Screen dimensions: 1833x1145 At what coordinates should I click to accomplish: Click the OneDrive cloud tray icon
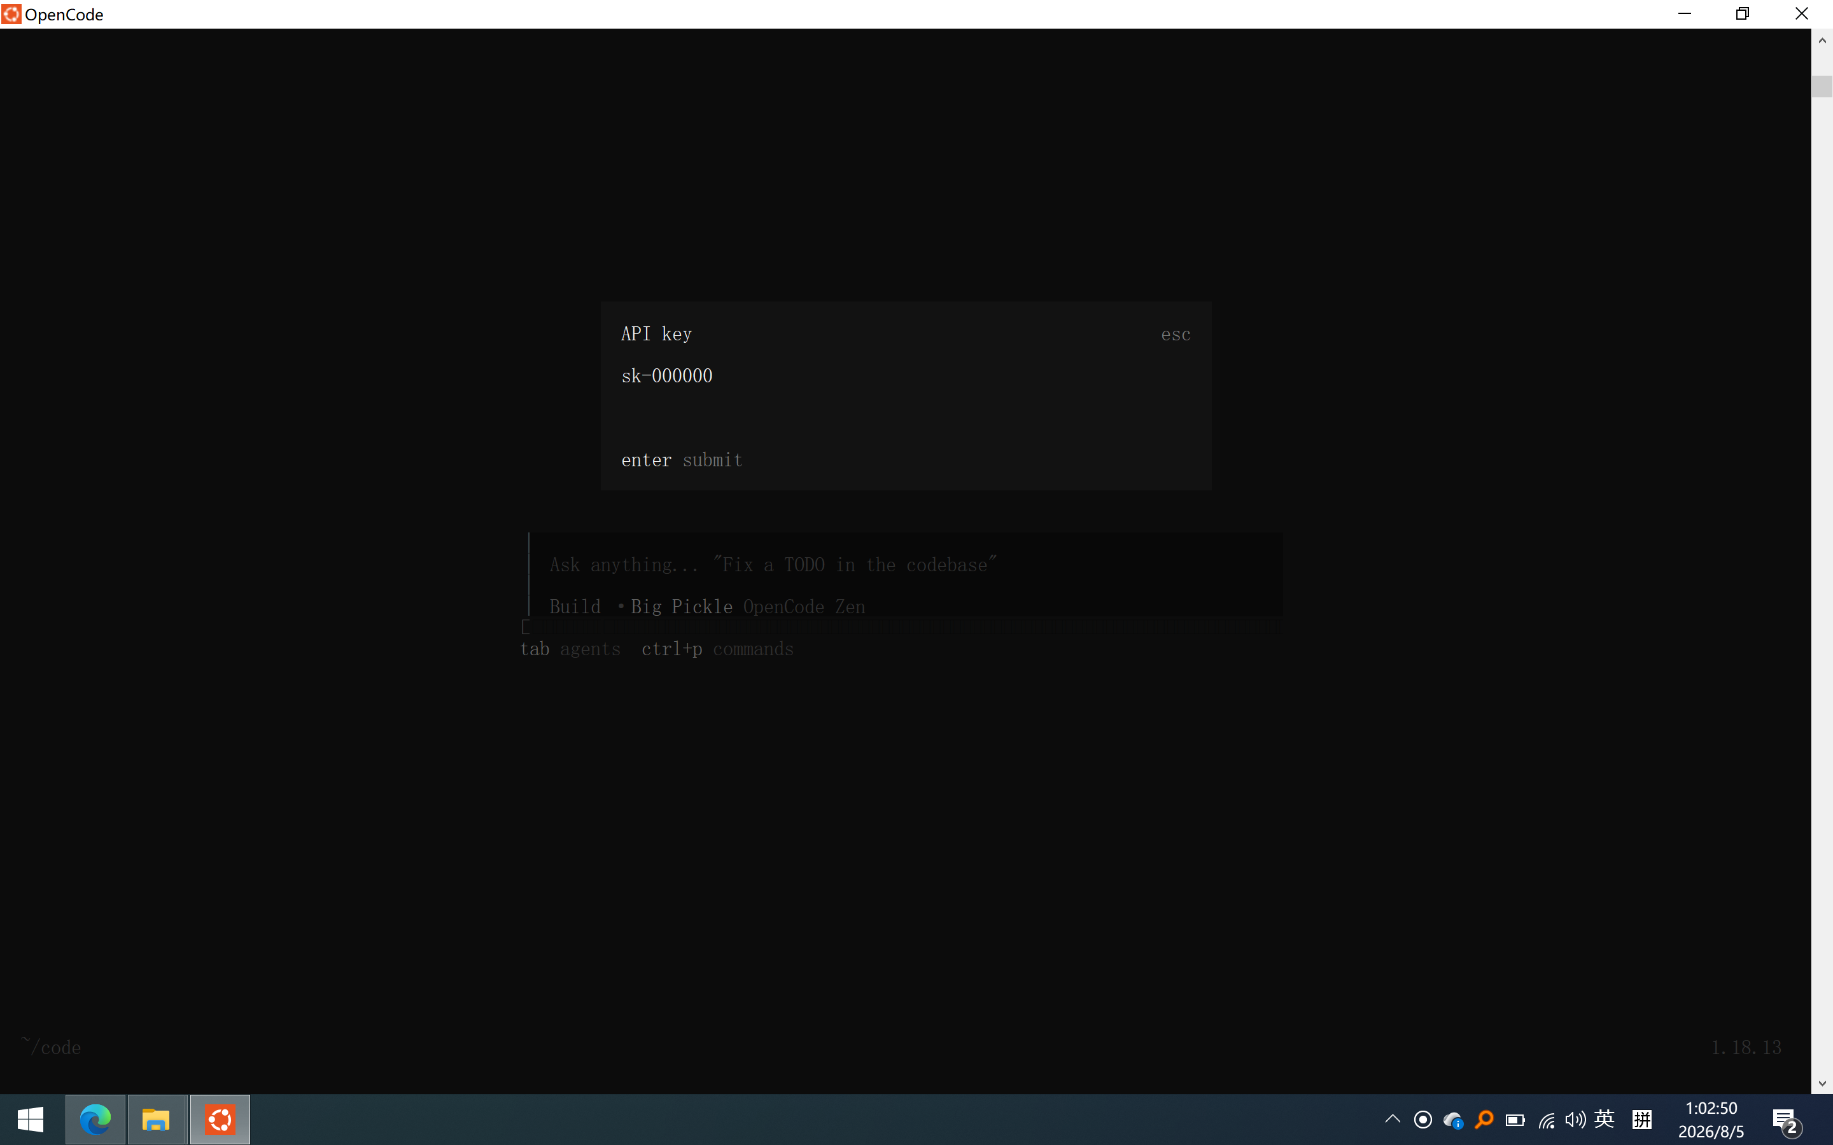[x=1453, y=1120]
